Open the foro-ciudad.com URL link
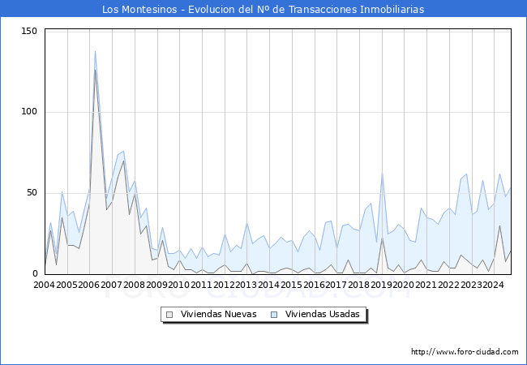 tap(465, 352)
